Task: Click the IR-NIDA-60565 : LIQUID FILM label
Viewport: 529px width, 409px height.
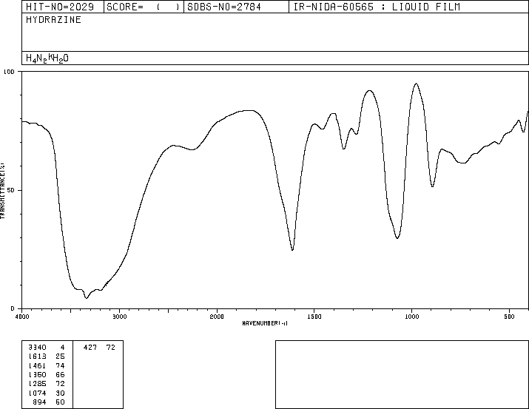Action: coord(377,7)
